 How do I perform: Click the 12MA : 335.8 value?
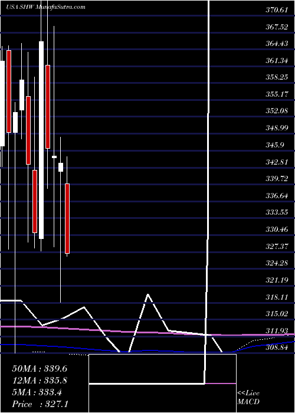coord(40,381)
